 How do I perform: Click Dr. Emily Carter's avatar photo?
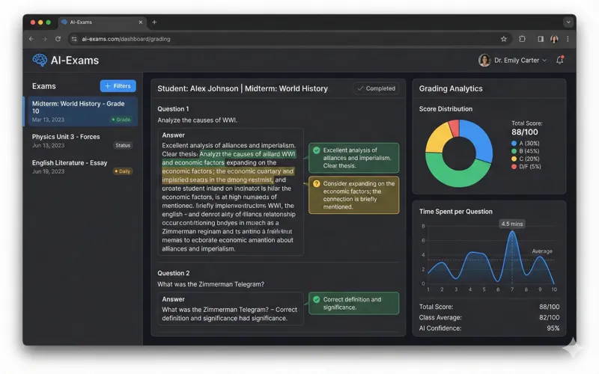(484, 61)
